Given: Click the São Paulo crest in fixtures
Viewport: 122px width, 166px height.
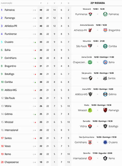Looking at the screenshot, I should coord(90,46).
